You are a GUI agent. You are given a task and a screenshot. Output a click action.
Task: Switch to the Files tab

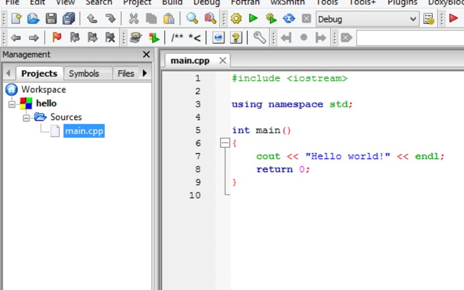click(x=126, y=74)
